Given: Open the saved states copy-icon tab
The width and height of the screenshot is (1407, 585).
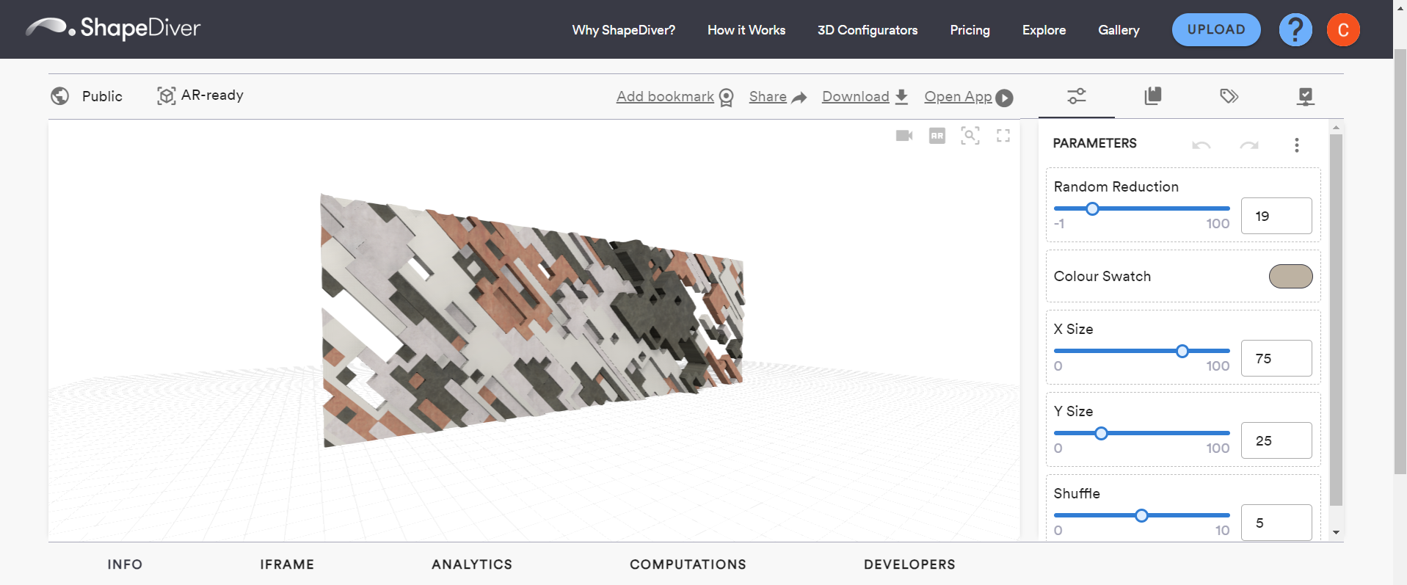Looking at the screenshot, I should tap(1152, 96).
